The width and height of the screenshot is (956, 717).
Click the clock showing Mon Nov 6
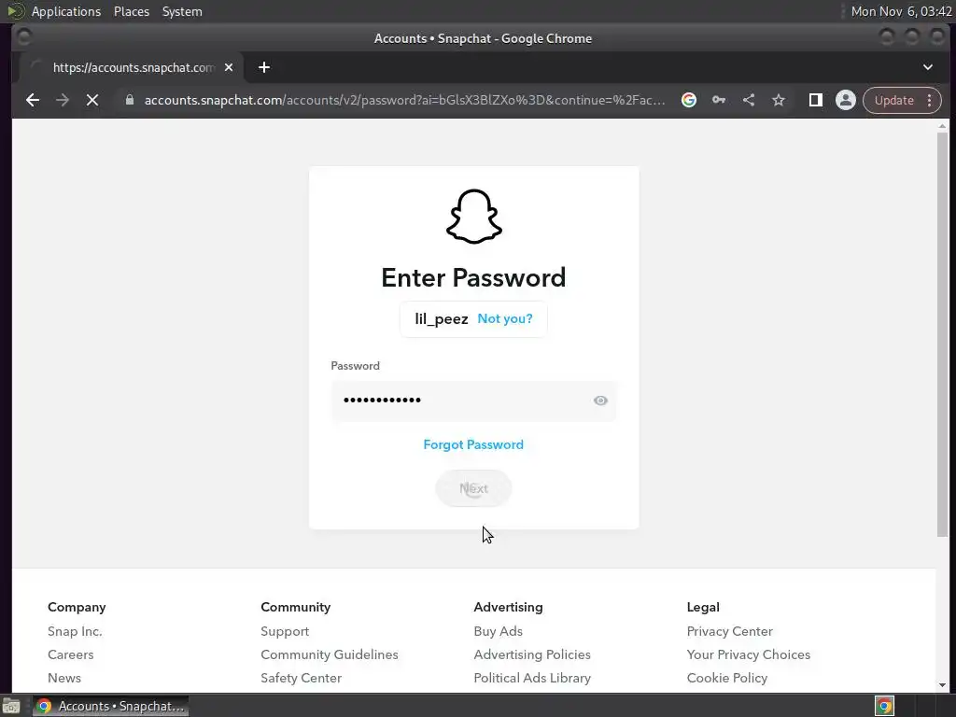[901, 11]
